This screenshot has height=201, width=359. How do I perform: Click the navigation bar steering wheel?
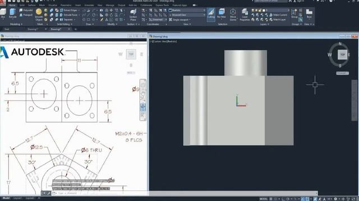click(x=143, y=85)
